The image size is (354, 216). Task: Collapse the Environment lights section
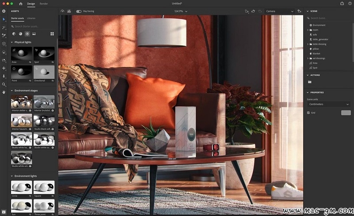click(12, 176)
